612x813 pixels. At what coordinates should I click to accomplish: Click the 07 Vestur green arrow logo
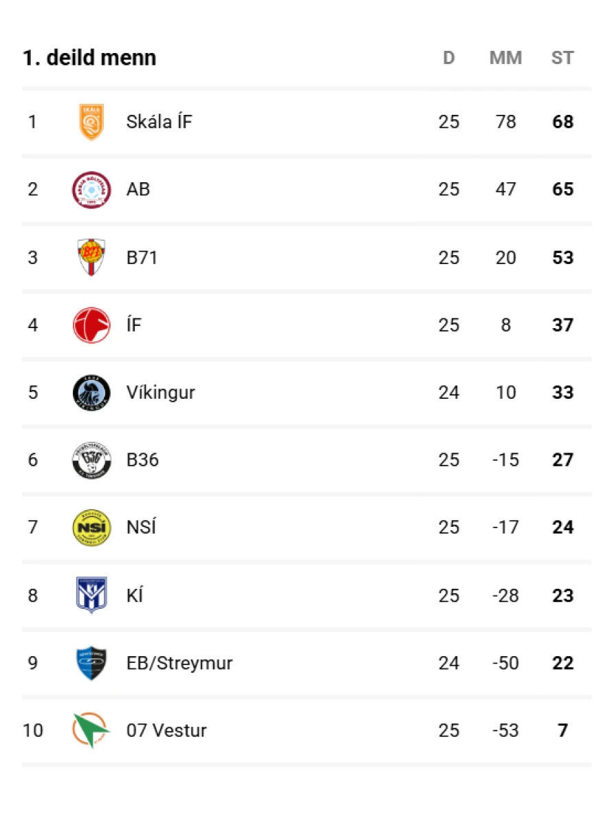(91, 730)
